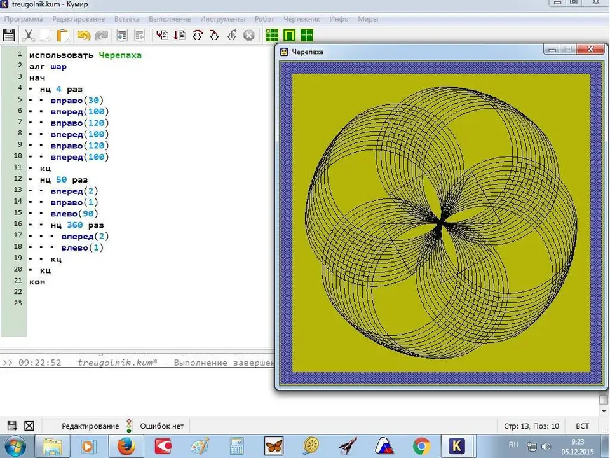Open Firefox from the taskbar

126,447
